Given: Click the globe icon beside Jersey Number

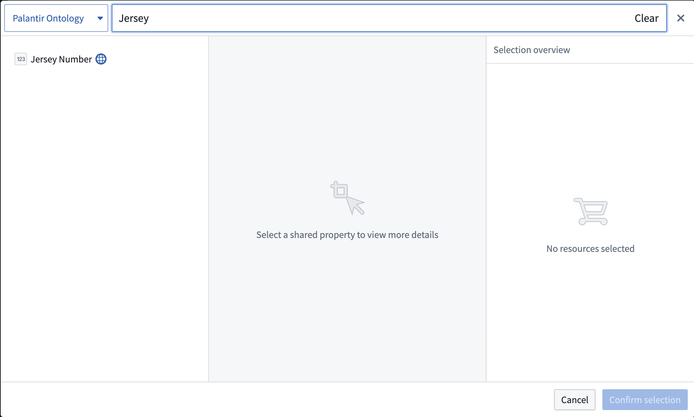Looking at the screenshot, I should [101, 59].
